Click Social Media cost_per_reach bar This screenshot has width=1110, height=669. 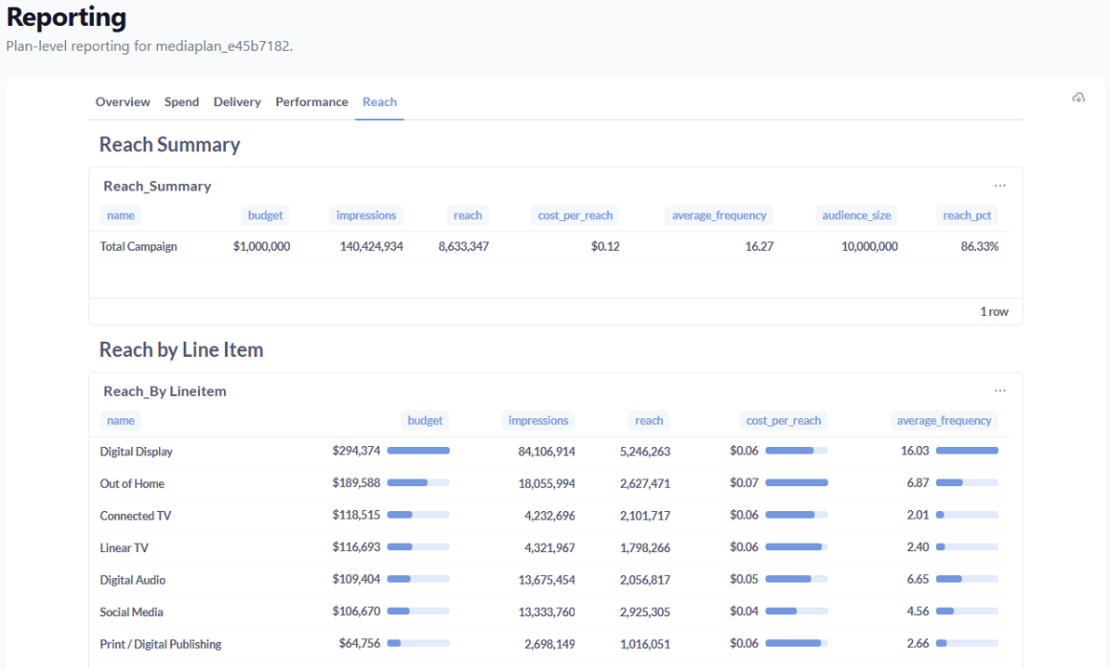[797, 611]
